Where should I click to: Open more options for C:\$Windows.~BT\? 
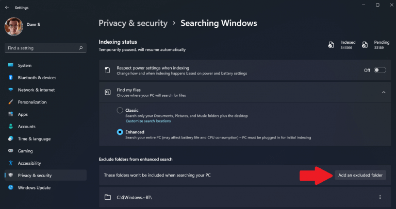click(380, 197)
